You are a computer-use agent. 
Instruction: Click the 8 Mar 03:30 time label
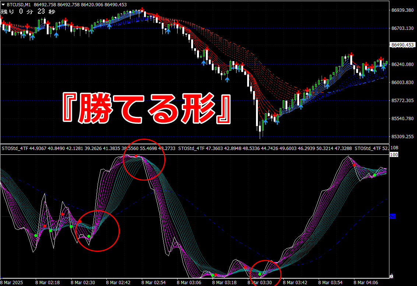pos(260,283)
